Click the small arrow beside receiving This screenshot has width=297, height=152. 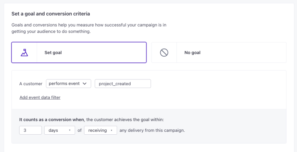pos(111,130)
